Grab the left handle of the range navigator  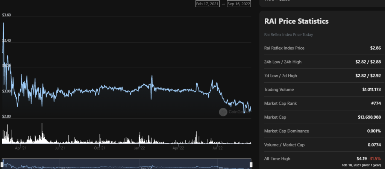point(2,164)
